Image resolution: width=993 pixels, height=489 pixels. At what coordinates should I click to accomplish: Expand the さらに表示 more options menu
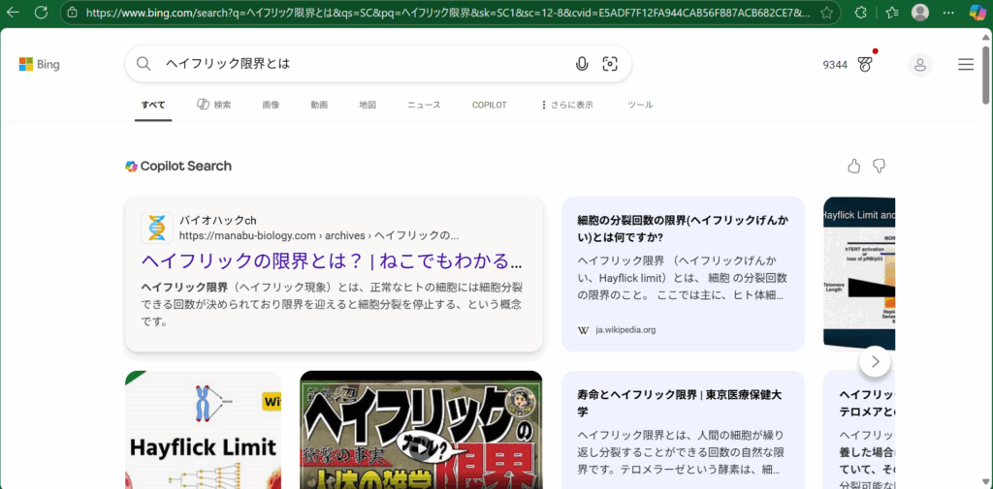(566, 105)
